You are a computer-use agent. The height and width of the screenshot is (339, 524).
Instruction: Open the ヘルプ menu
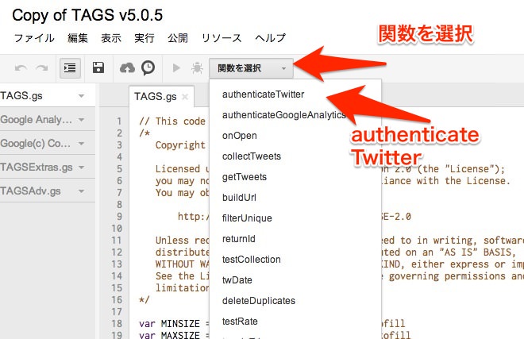pos(271,38)
